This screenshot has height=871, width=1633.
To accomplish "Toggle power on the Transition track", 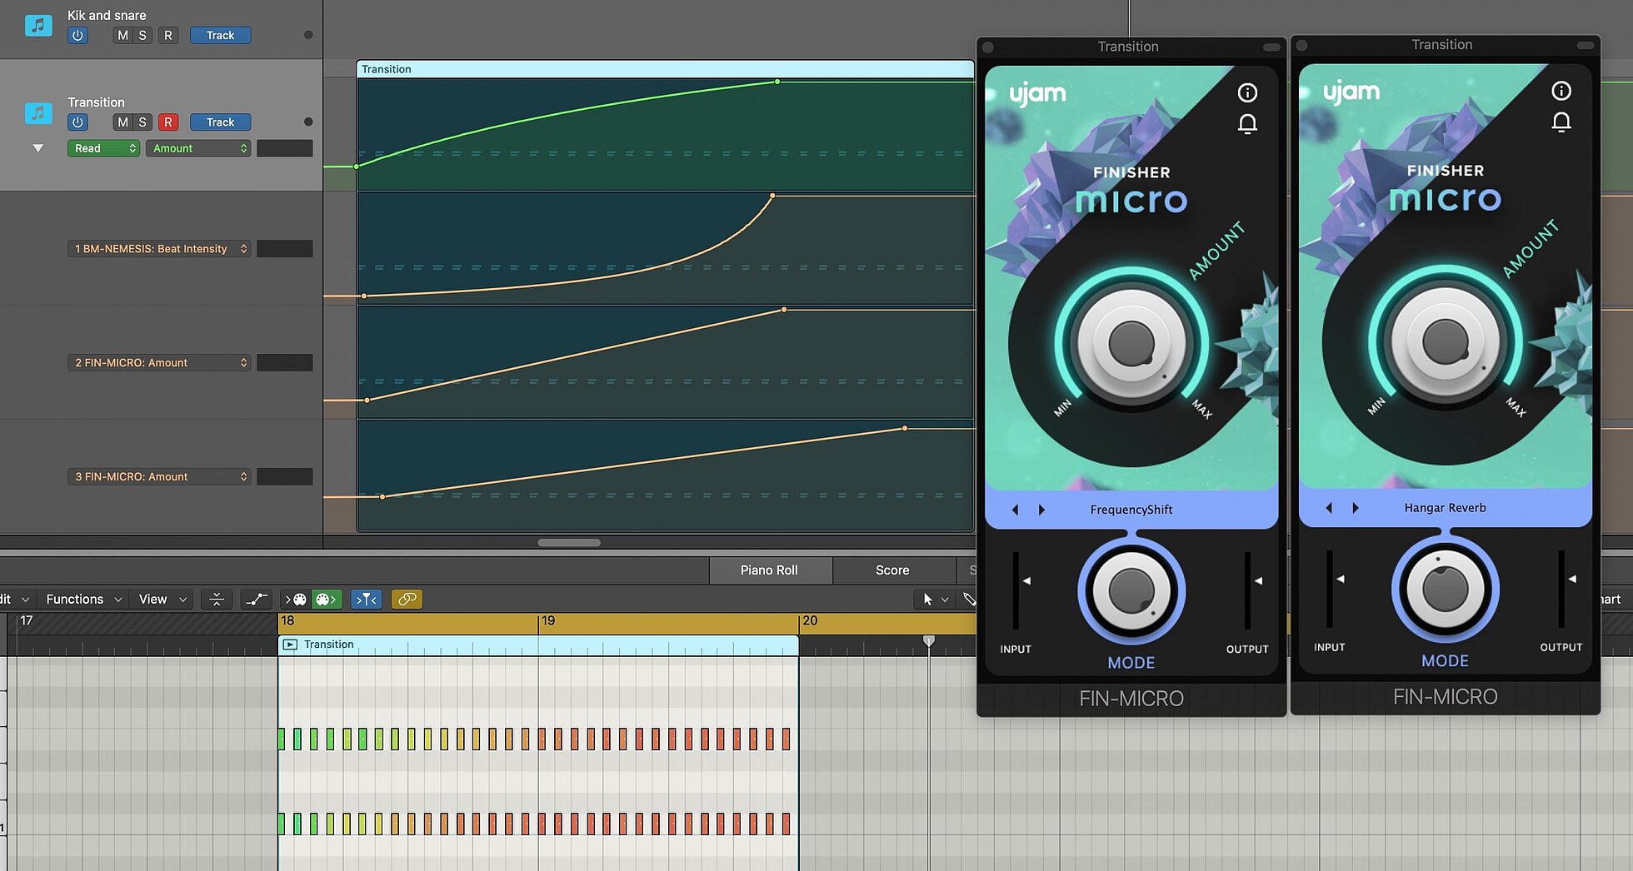I will pos(77,122).
